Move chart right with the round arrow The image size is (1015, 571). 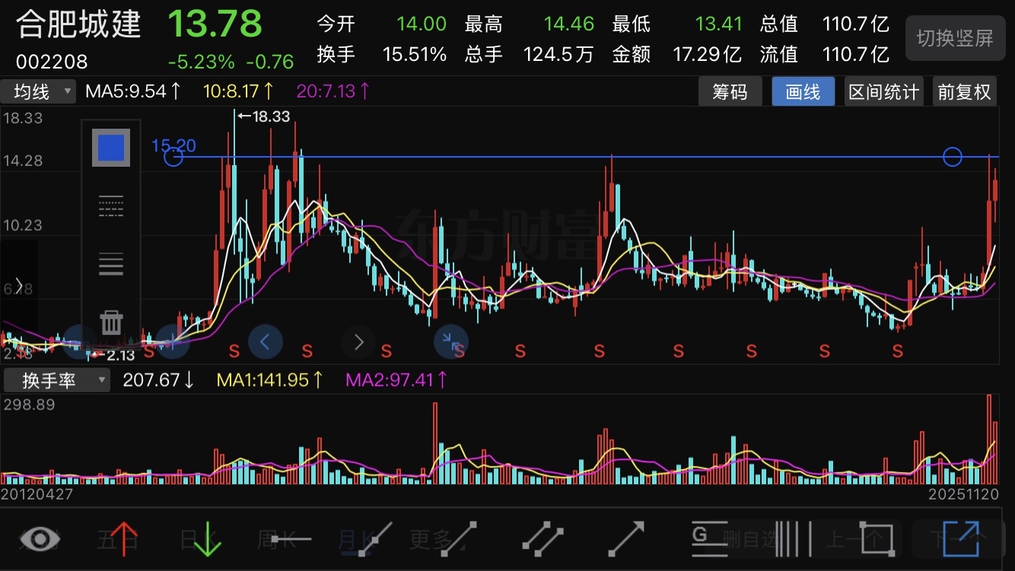[x=359, y=343]
